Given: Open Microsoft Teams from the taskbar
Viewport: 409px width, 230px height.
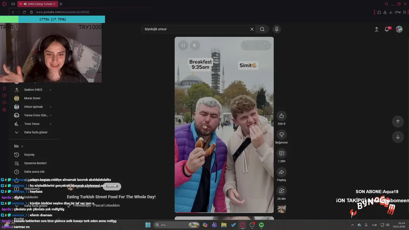Looking at the screenshot, I should tap(214, 225).
